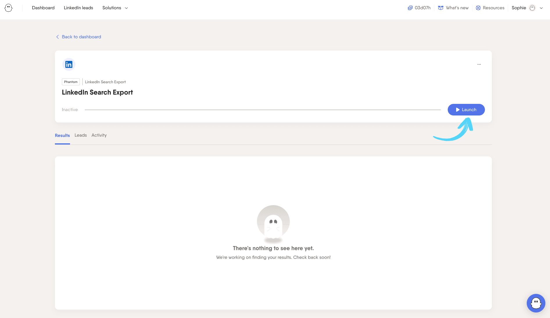Click the Phantom tag badge
This screenshot has width=550, height=318.
tap(71, 82)
